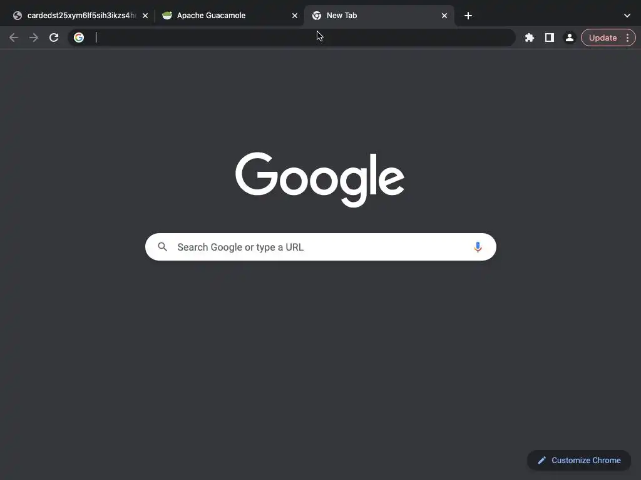
Task: Click the Search Google or type a URL box
Action: (320, 247)
